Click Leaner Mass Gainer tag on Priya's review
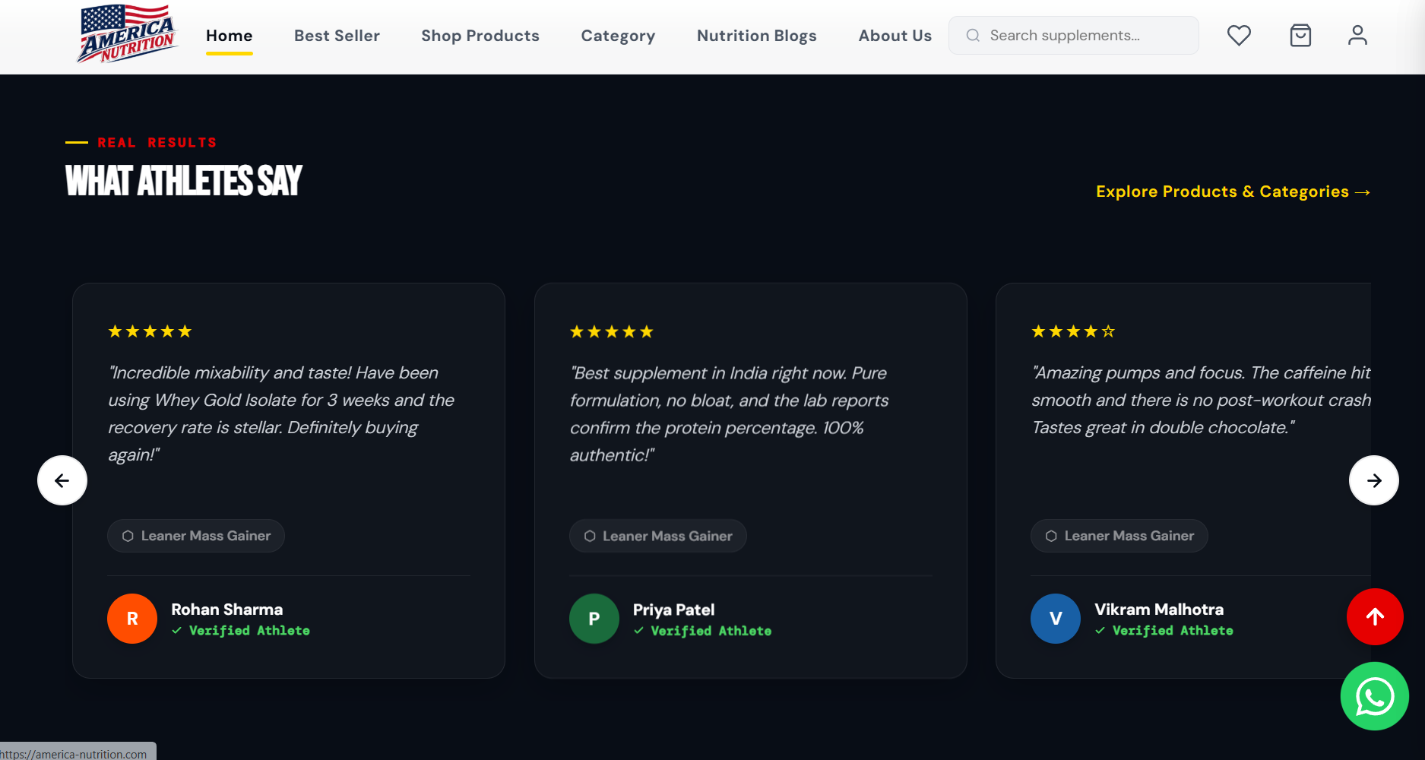The height and width of the screenshot is (760, 1425). click(658, 536)
